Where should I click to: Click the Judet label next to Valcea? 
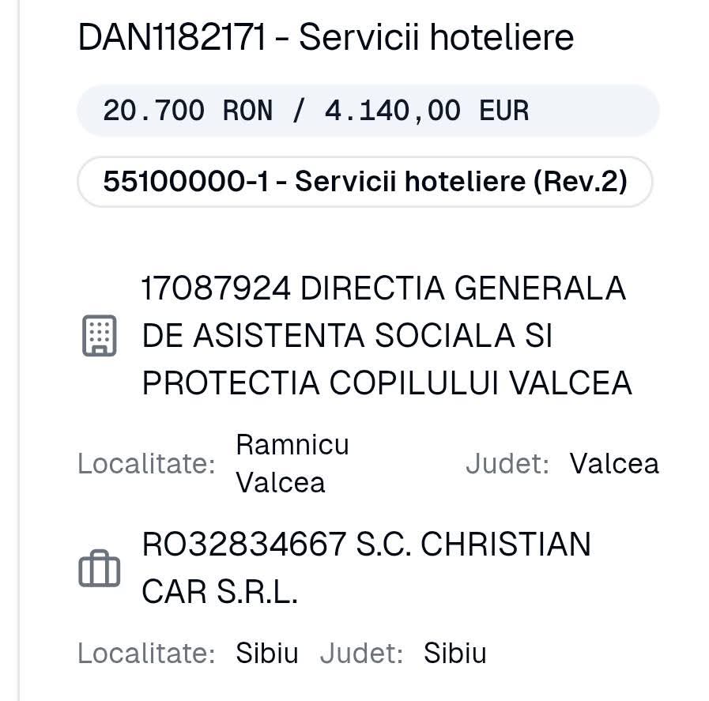click(507, 464)
